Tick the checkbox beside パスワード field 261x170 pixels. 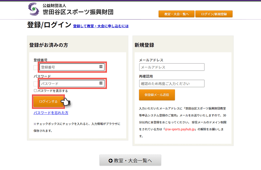tap(36, 84)
